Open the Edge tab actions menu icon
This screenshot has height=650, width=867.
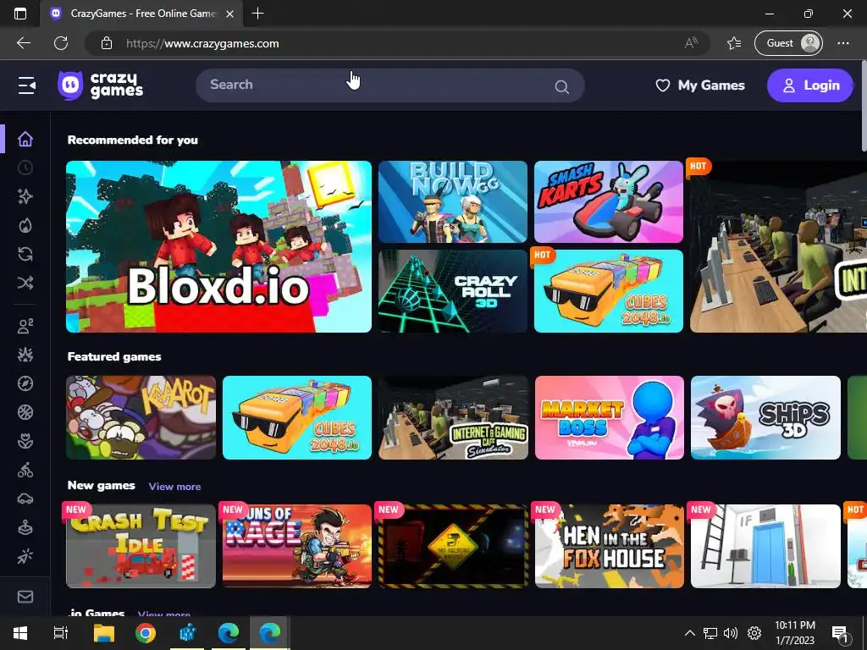click(20, 14)
